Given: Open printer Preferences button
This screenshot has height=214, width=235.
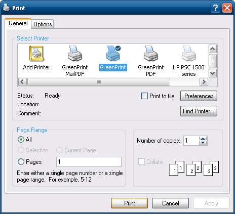Looking at the screenshot, I should tap(199, 96).
